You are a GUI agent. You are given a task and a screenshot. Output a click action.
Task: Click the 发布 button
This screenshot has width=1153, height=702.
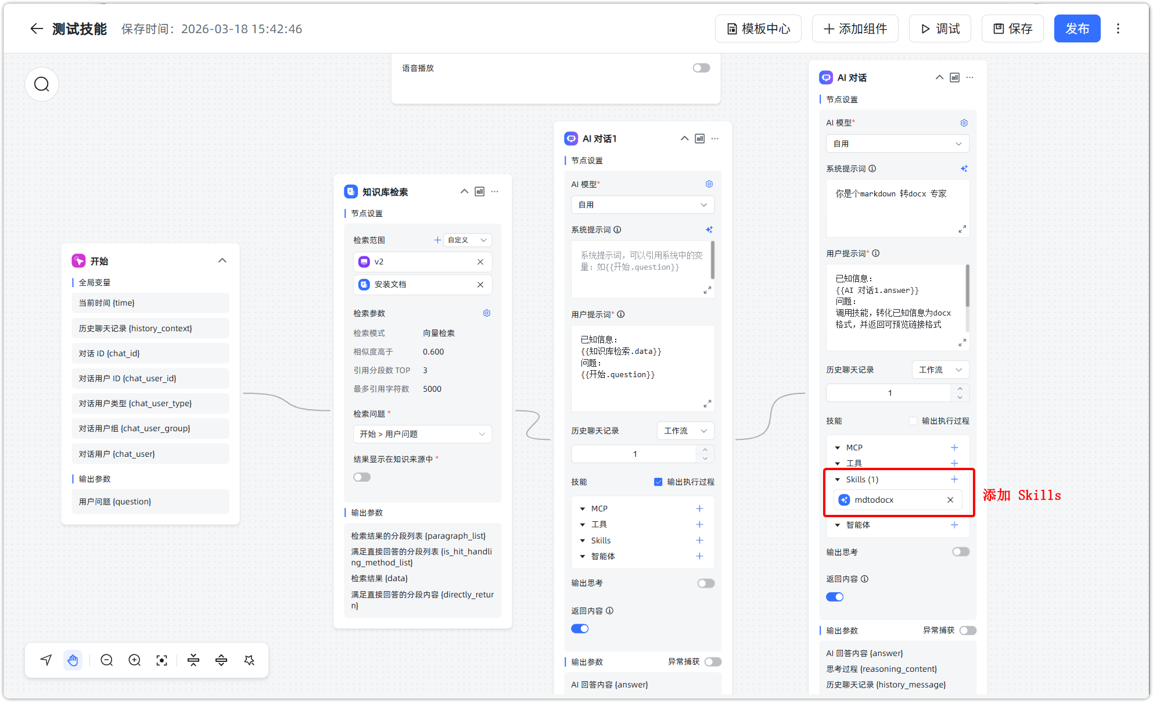(x=1077, y=29)
